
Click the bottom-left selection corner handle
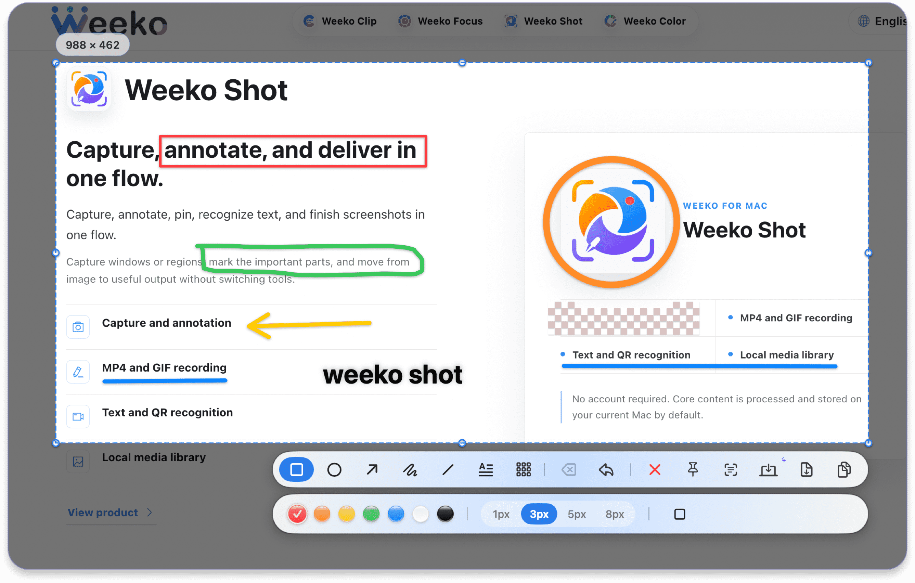pos(56,443)
